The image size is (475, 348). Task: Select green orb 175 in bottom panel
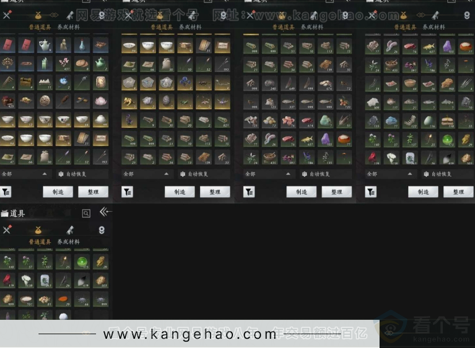click(x=82, y=262)
